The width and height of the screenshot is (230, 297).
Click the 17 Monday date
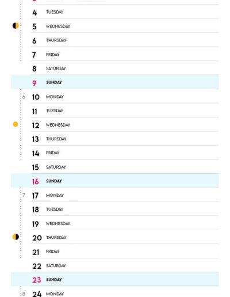[x=35, y=196]
